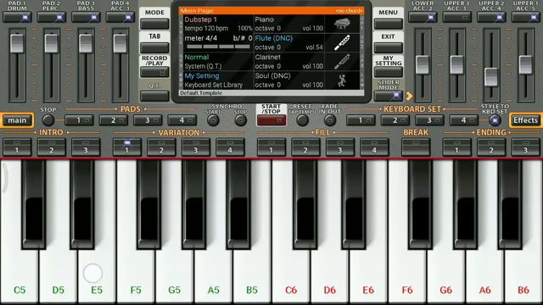Click the RECORD/PLAY button
Screen dimensions: 543x305
tap(154, 72)
